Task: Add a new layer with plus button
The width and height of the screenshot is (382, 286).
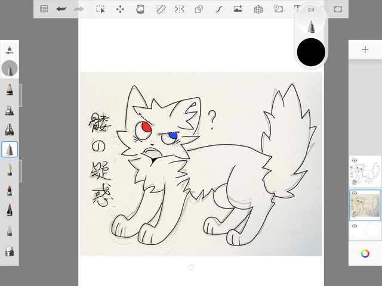Action: (365, 50)
